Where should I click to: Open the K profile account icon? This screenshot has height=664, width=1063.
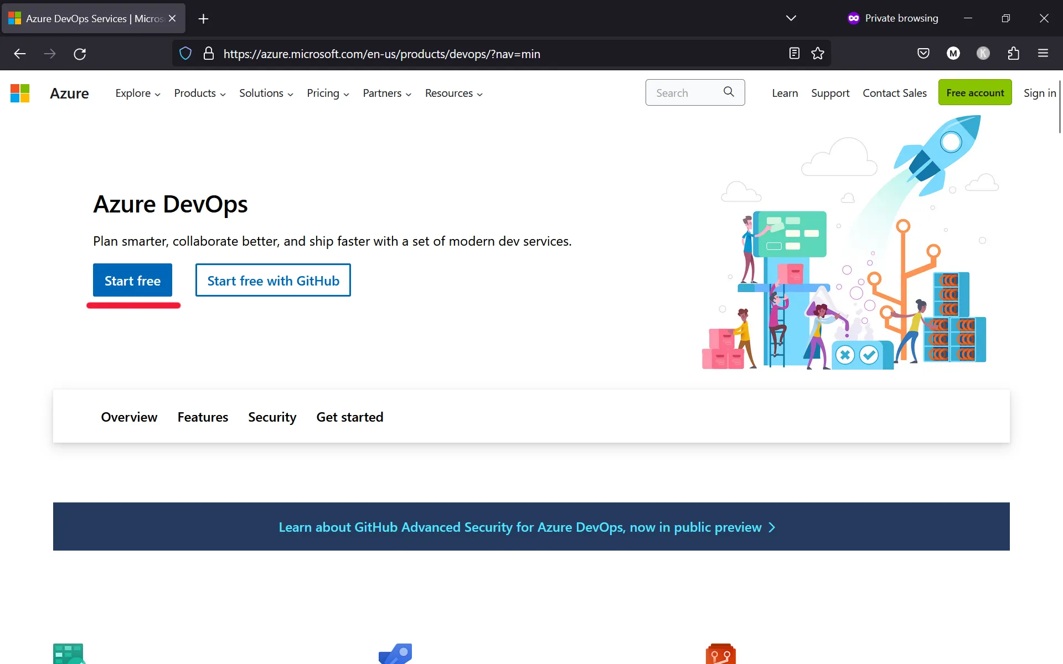983,53
